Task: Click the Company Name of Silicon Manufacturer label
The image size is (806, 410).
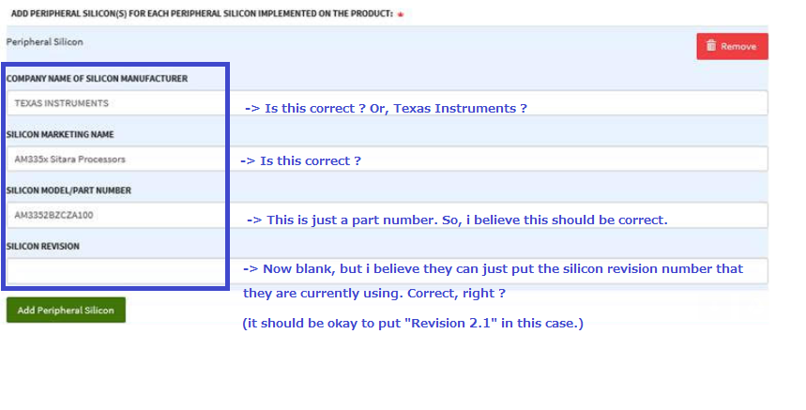Action: (x=97, y=79)
